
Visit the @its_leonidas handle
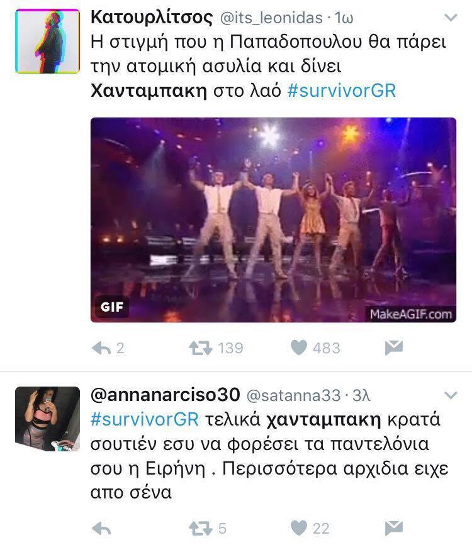point(271,18)
